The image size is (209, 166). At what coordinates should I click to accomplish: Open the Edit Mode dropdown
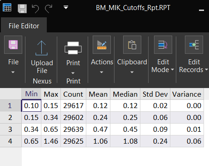click(x=172, y=70)
